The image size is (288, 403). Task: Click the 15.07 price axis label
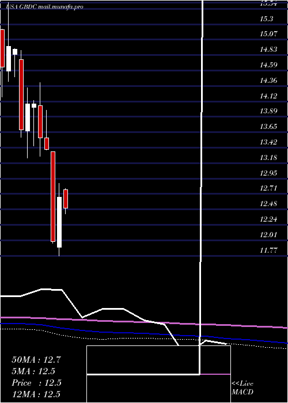pyautogui.click(x=268, y=33)
